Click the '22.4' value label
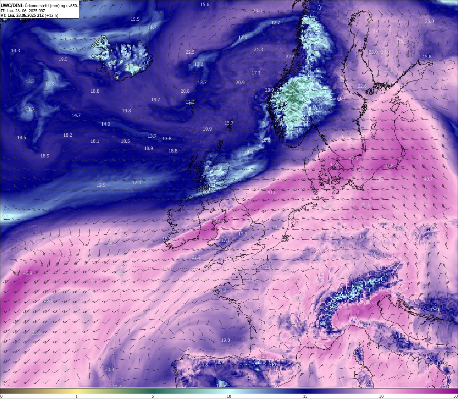The image size is (458, 399). (x=290, y=57)
